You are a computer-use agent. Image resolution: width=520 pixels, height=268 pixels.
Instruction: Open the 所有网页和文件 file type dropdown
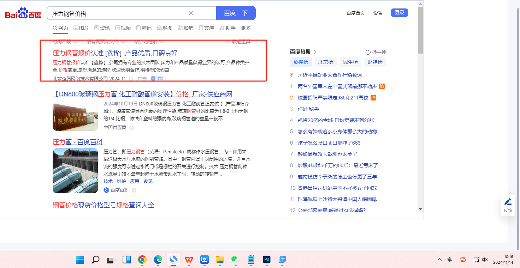tap(105, 42)
